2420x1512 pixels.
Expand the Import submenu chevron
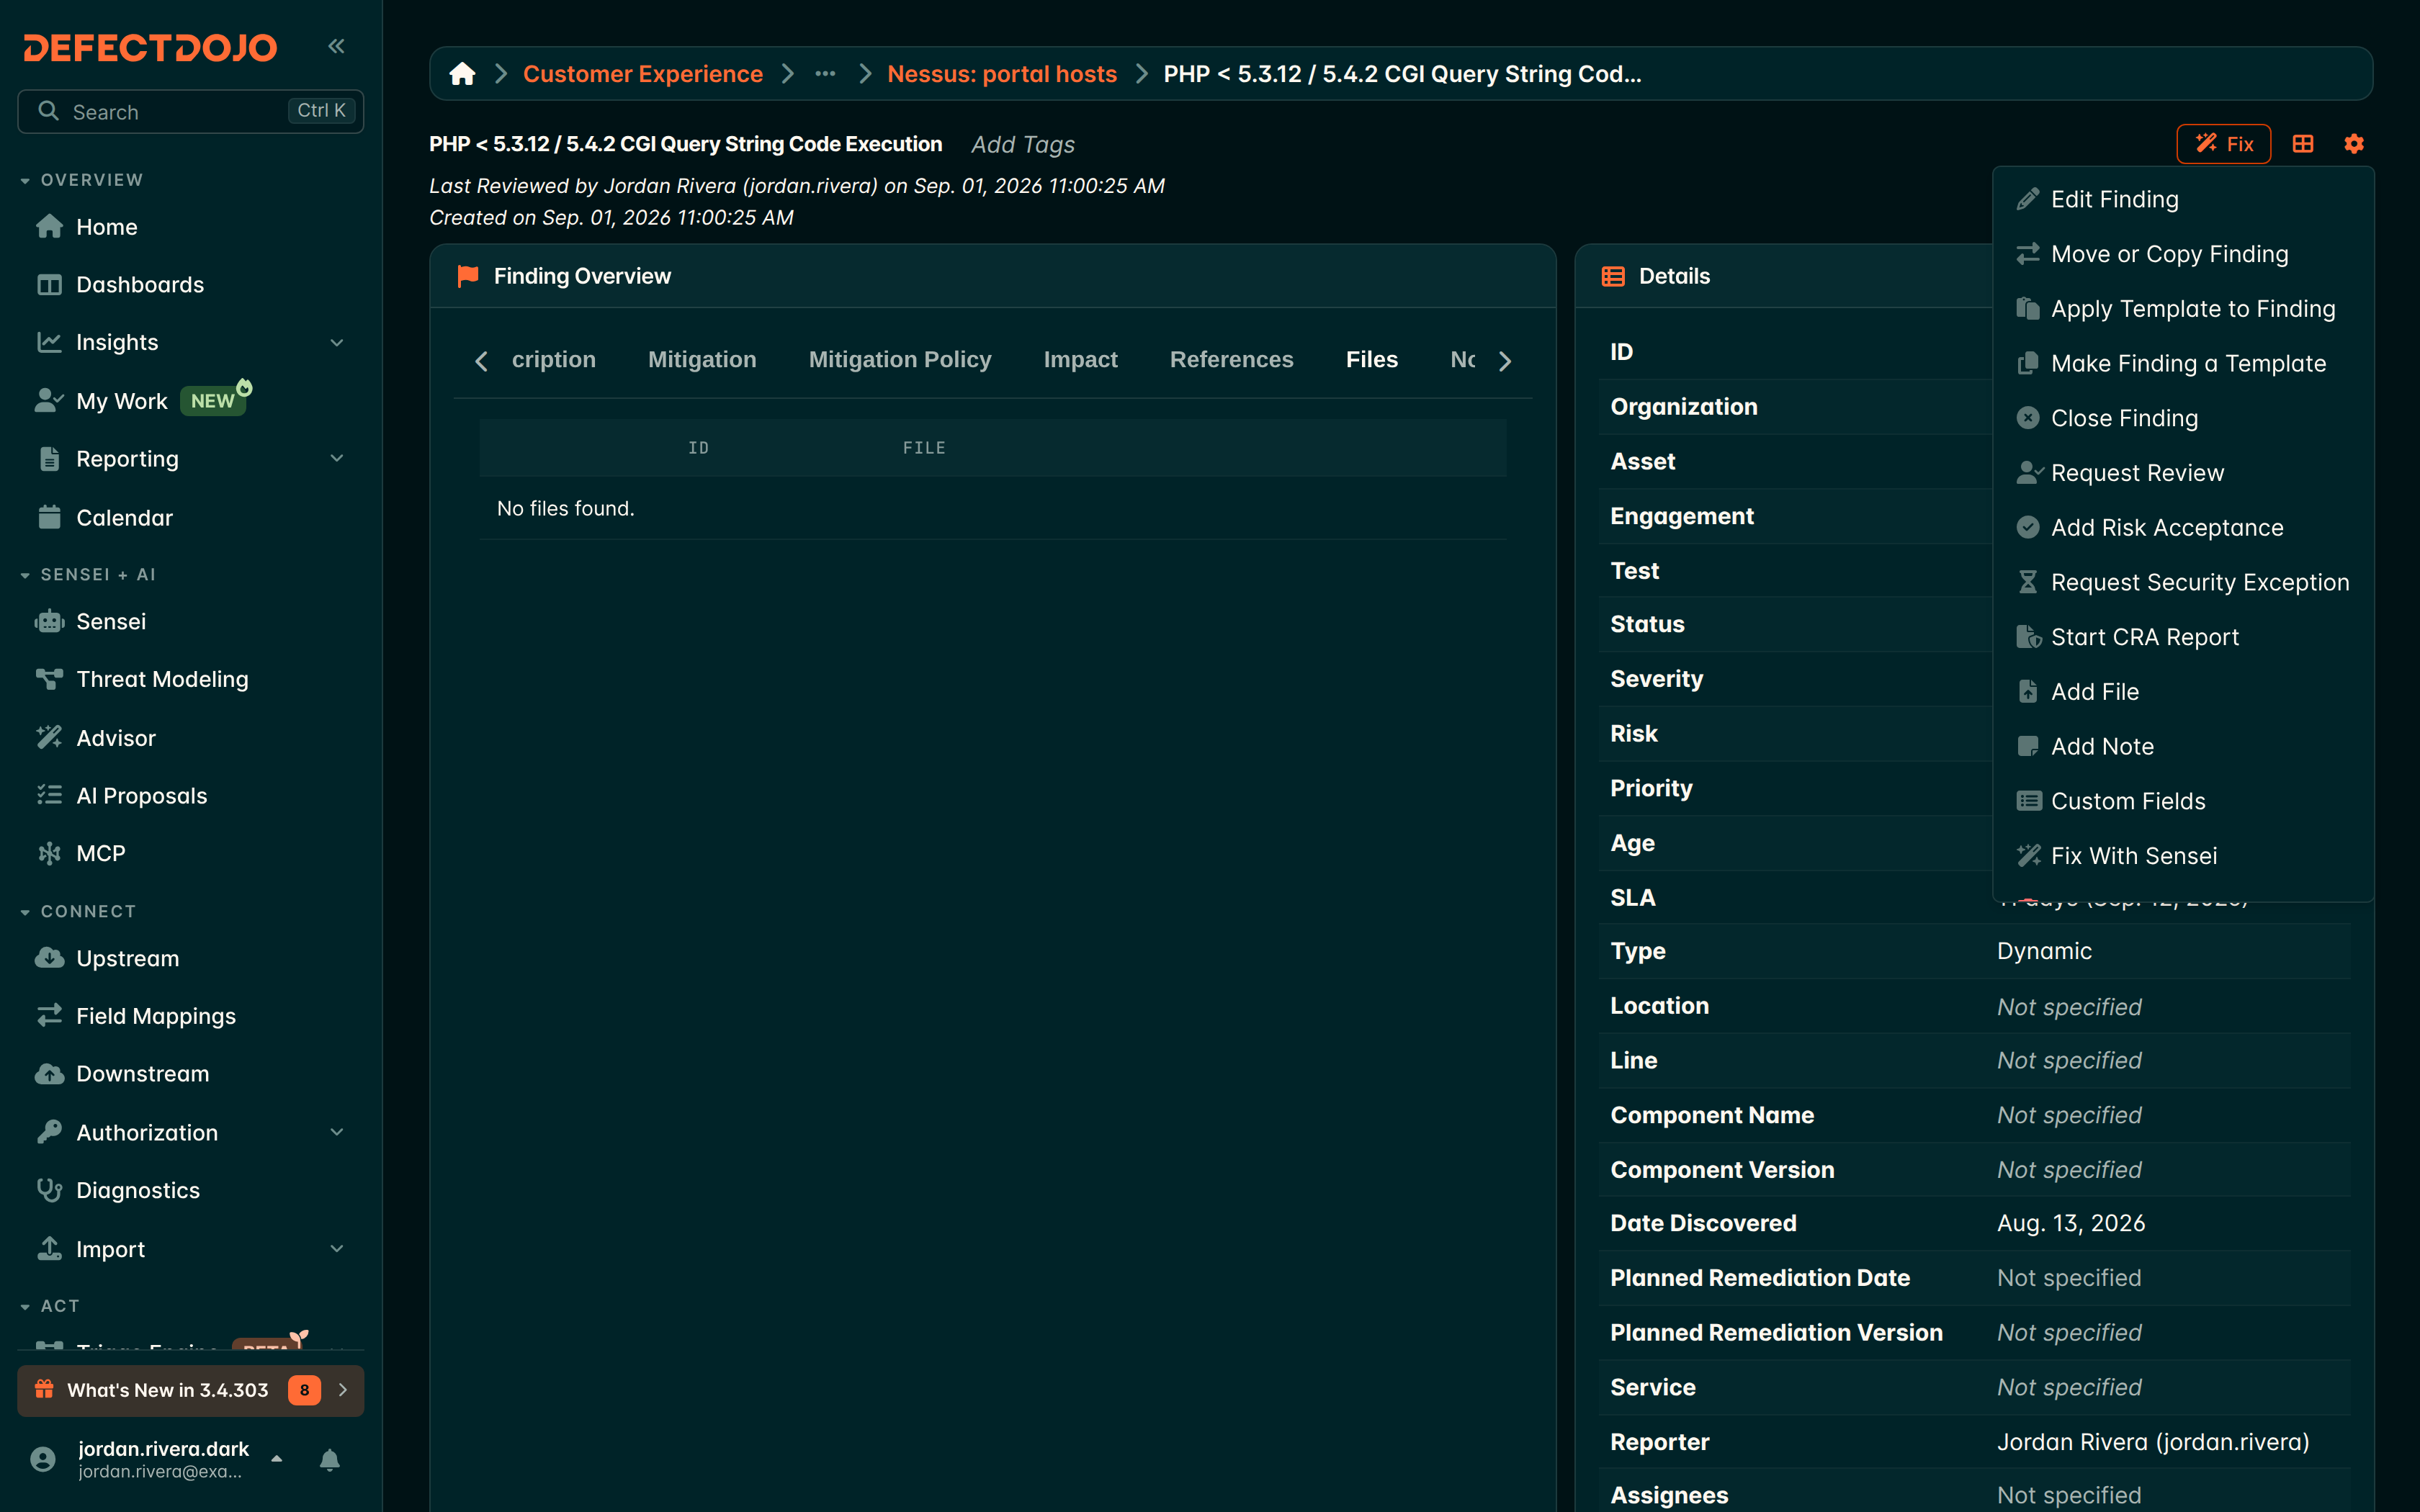(337, 1249)
